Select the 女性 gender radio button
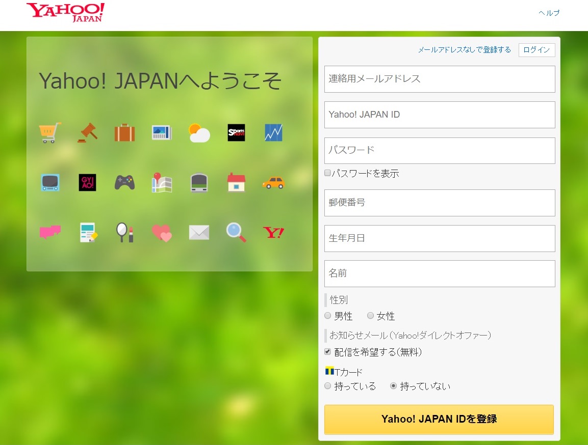588x445 pixels. point(371,316)
